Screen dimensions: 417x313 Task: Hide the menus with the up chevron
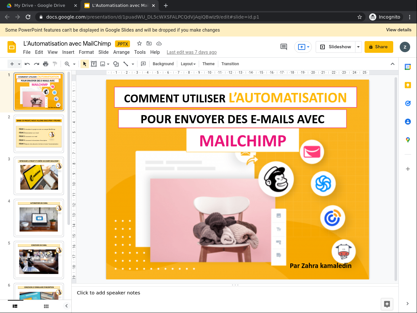pos(393,64)
